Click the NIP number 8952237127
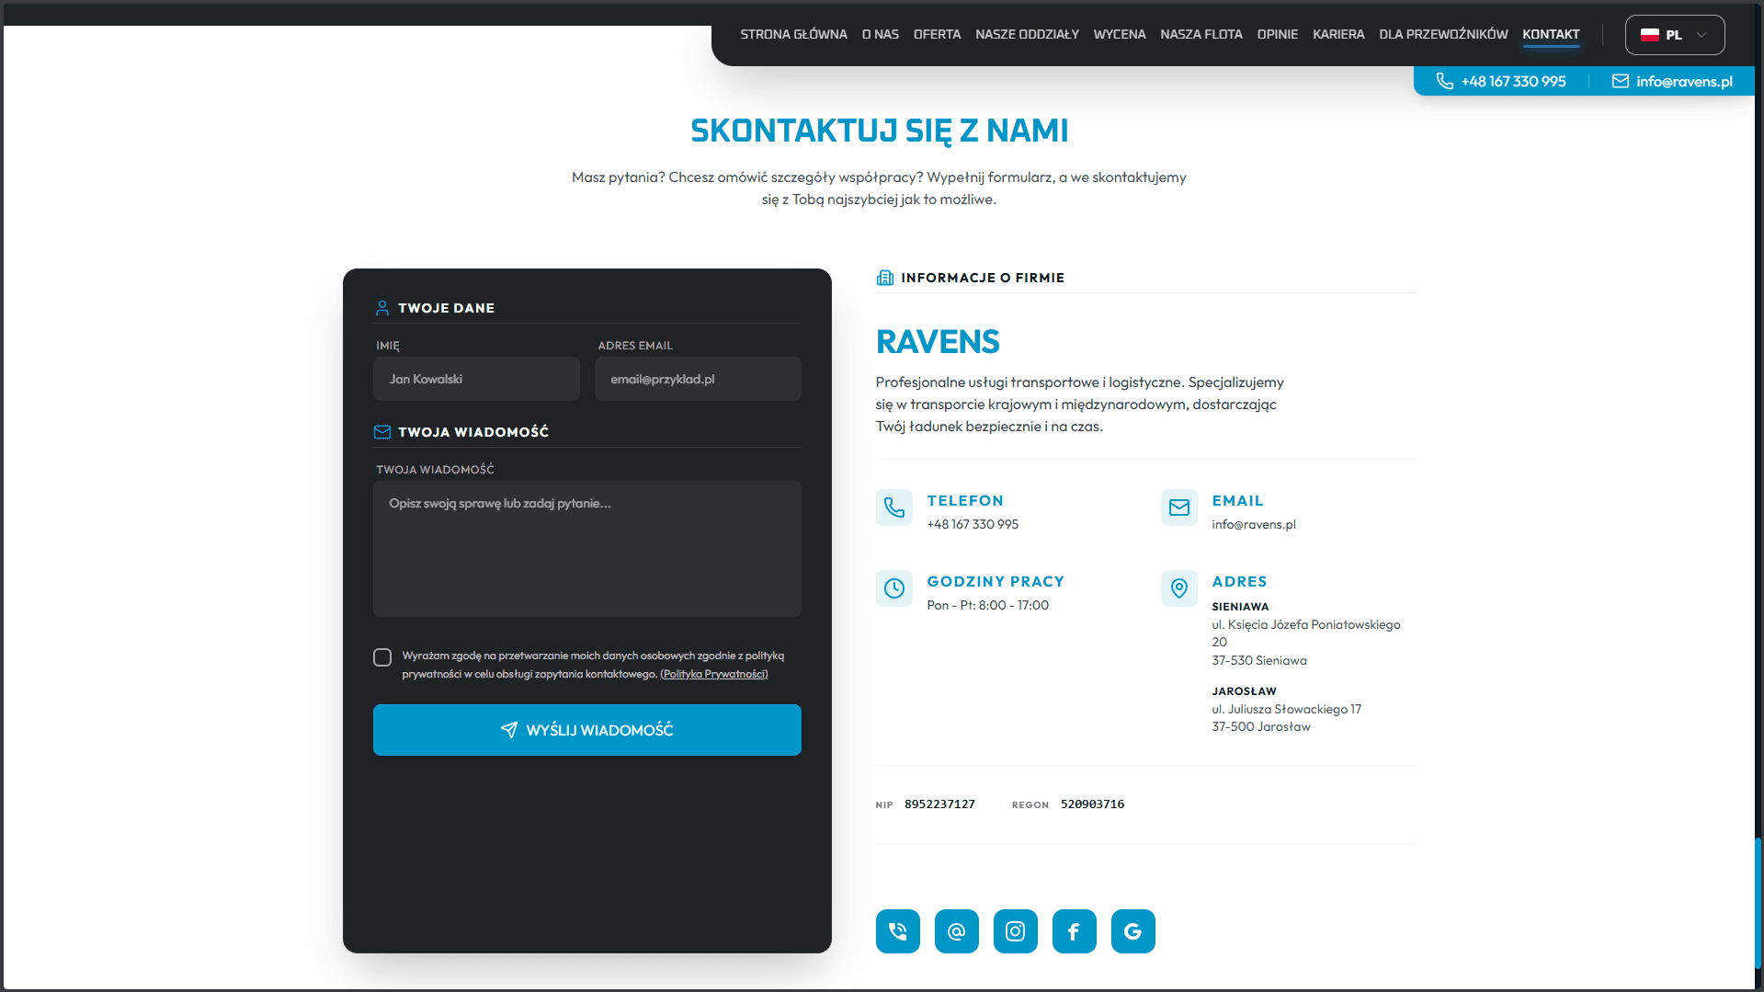Screen dimensions: 1764x992 [x=939, y=804]
